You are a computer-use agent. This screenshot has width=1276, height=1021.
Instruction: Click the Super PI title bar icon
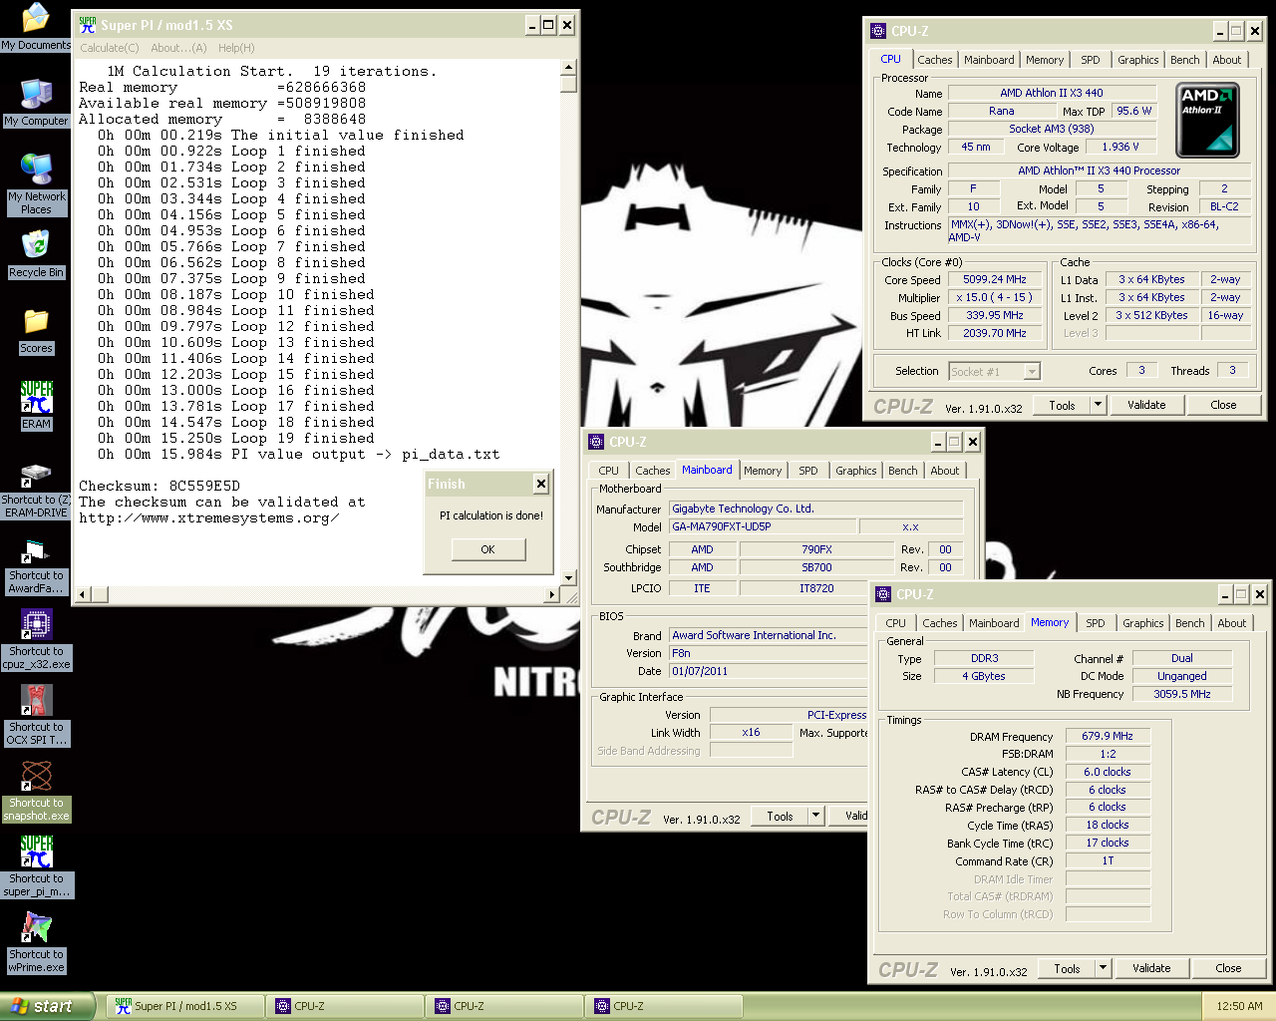click(x=88, y=25)
